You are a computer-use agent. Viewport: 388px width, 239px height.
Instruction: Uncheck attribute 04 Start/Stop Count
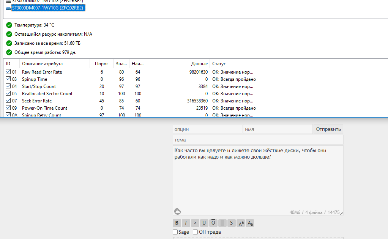click(x=8, y=86)
